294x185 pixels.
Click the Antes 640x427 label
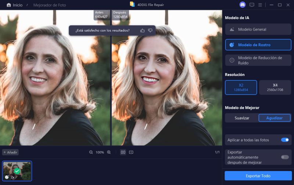101,15
